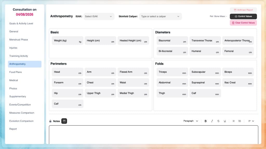Click the Transverse Thorax field
This screenshot has width=266, height=149.
tap(205, 40)
